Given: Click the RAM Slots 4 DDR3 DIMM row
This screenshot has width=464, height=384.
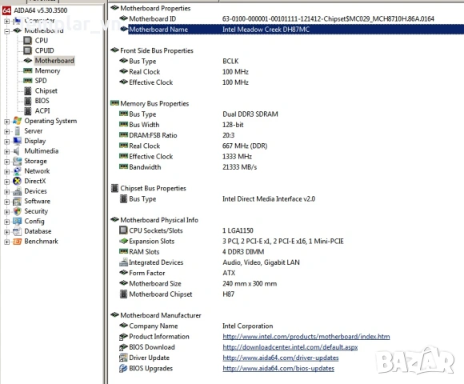Looking at the screenshot, I should coord(192,251).
